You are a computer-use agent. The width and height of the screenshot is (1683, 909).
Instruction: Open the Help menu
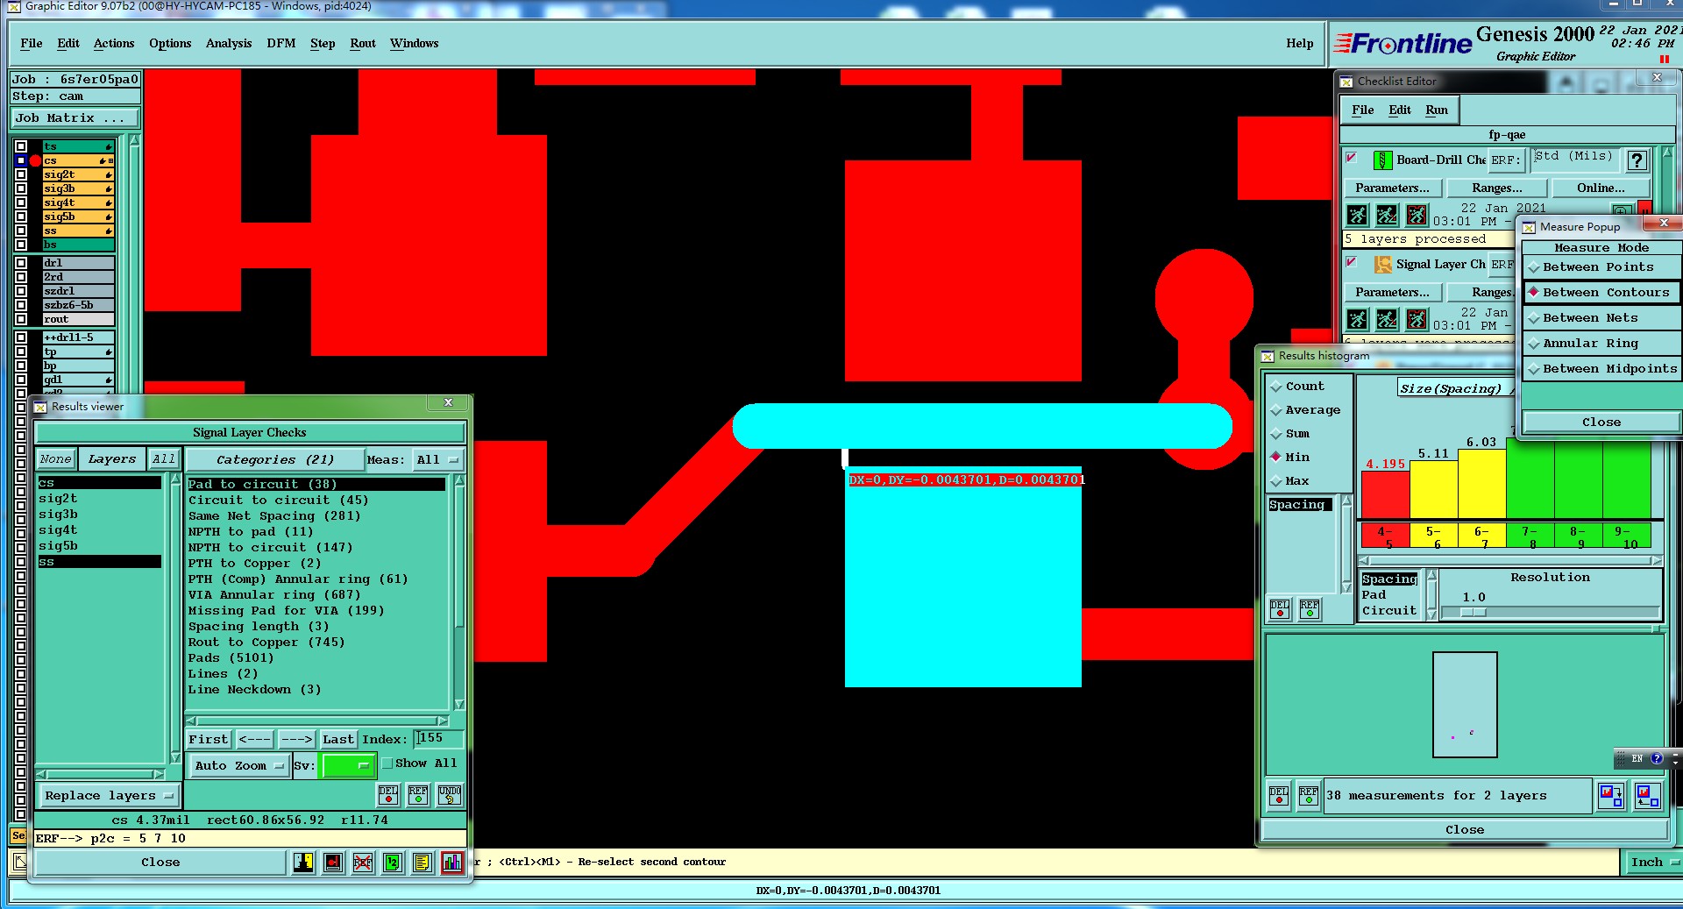[1299, 44]
